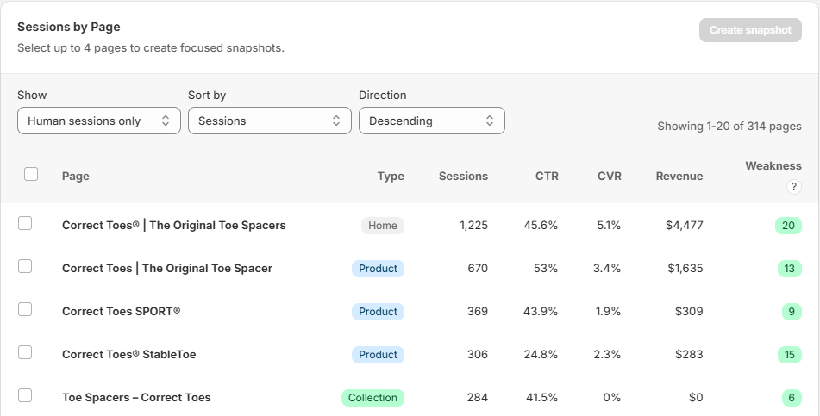Click the Sessions column header

click(463, 176)
